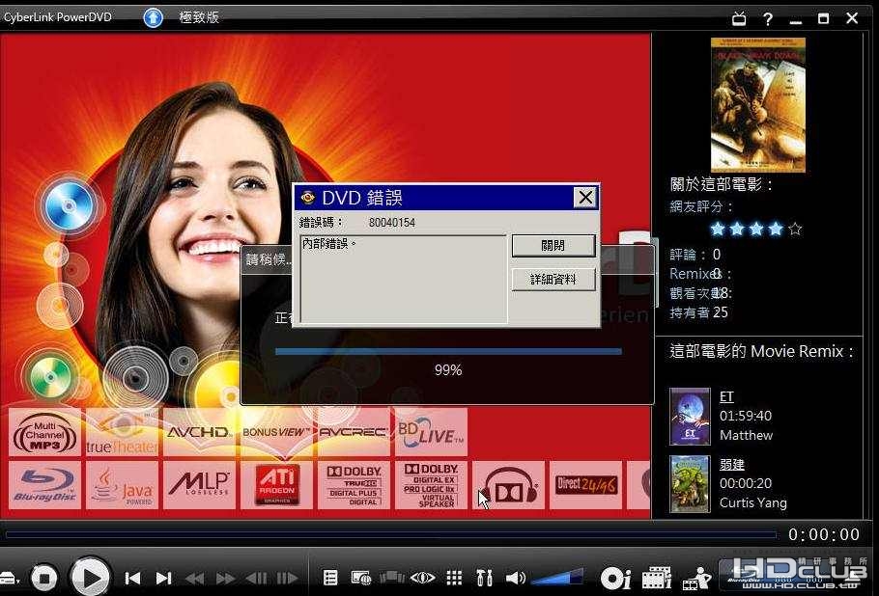Image resolution: width=879 pixels, height=596 pixels.
Task: Click the blue upgrade arrow icon in title bar
Action: pos(153,17)
